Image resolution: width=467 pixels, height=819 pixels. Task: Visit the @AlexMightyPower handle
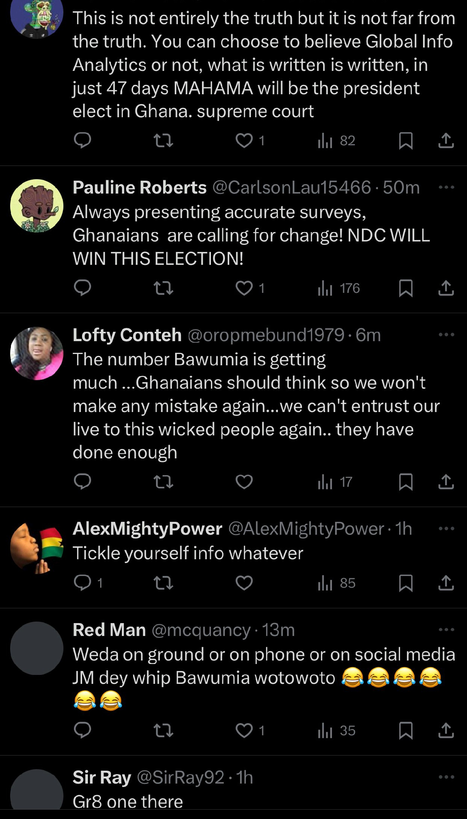point(306,528)
